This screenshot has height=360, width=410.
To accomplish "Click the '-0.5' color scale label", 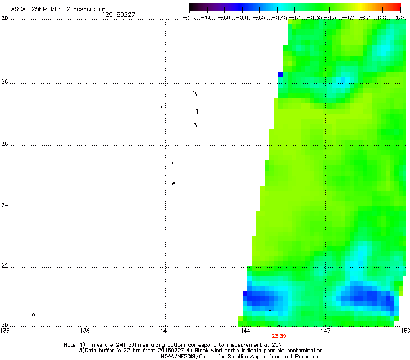I will point(259,18).
